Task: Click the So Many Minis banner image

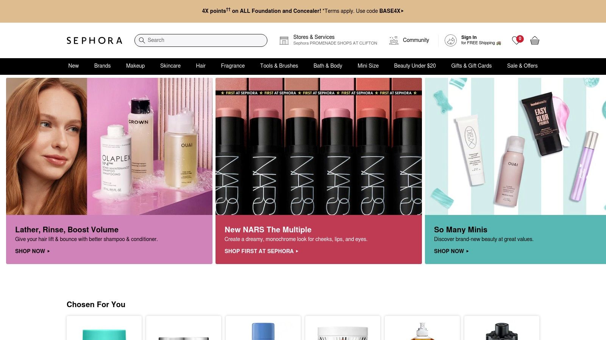Action: [x=515, y=147]
